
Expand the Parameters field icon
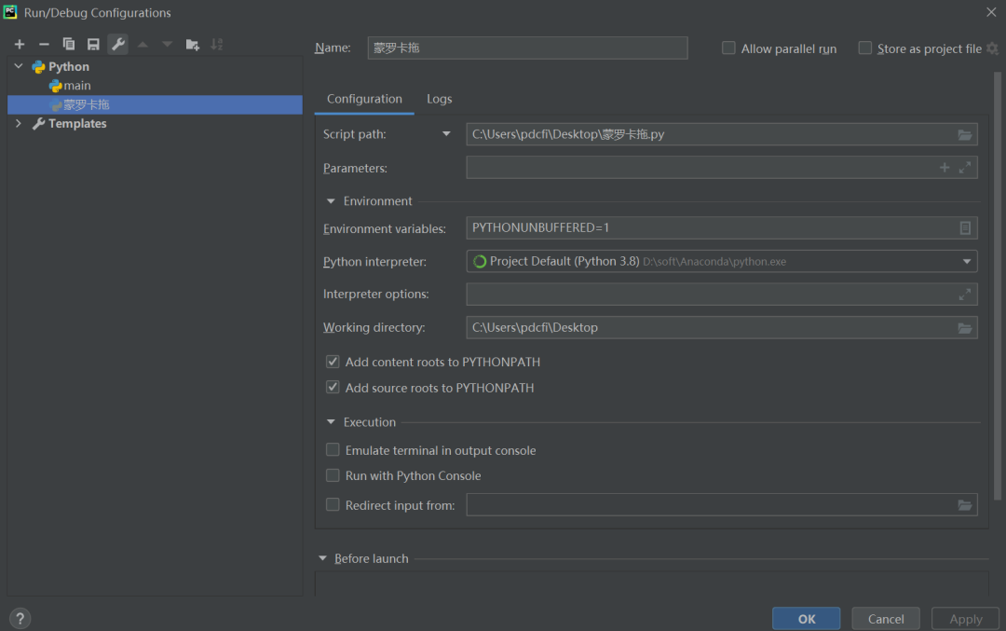964,168
